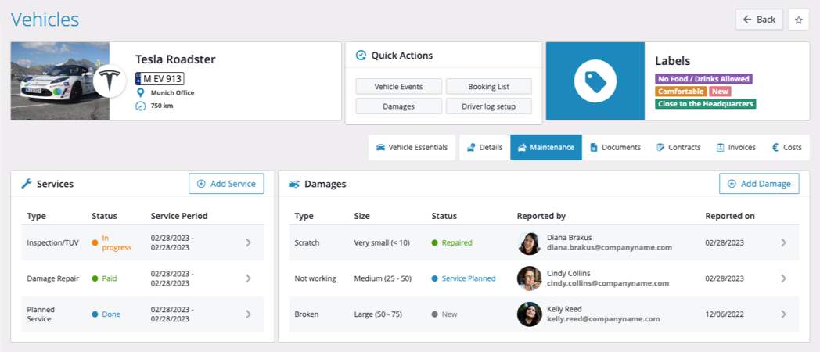Open Vehicle Events quick action
The height and width of the screenshot is (352, 820).
point(398,86)
